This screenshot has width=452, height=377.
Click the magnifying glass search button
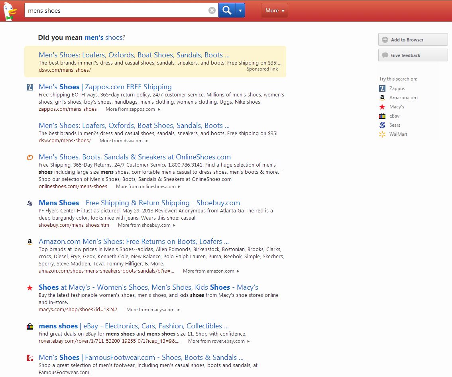click(x=227, y=11)
